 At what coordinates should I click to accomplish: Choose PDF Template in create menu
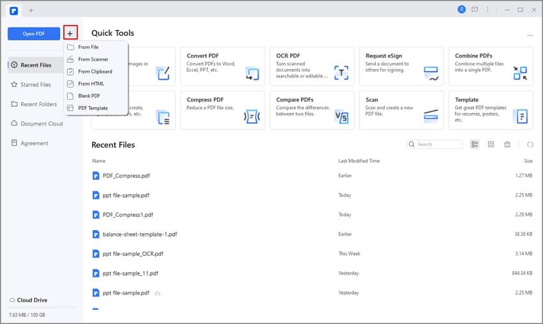(96, 108)
